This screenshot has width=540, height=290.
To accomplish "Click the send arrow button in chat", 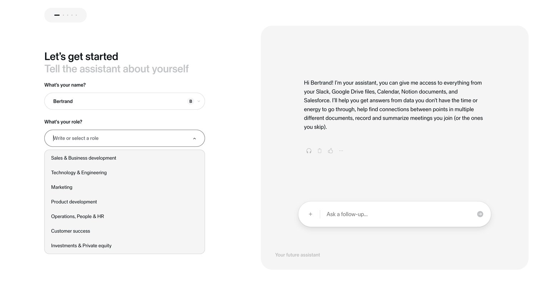I will coord(480,214).
